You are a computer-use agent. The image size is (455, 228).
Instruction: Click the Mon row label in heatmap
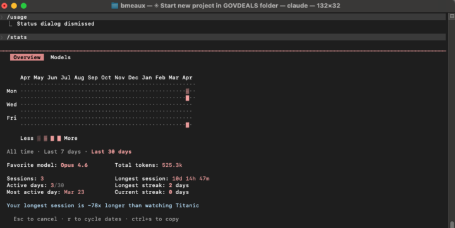(11, 91)
